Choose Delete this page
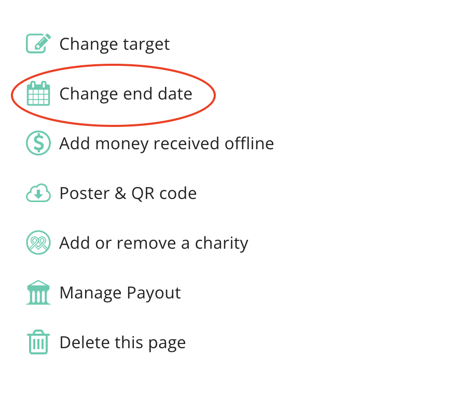The height and width of the screenshot is (400, 470). coord(122,342)
